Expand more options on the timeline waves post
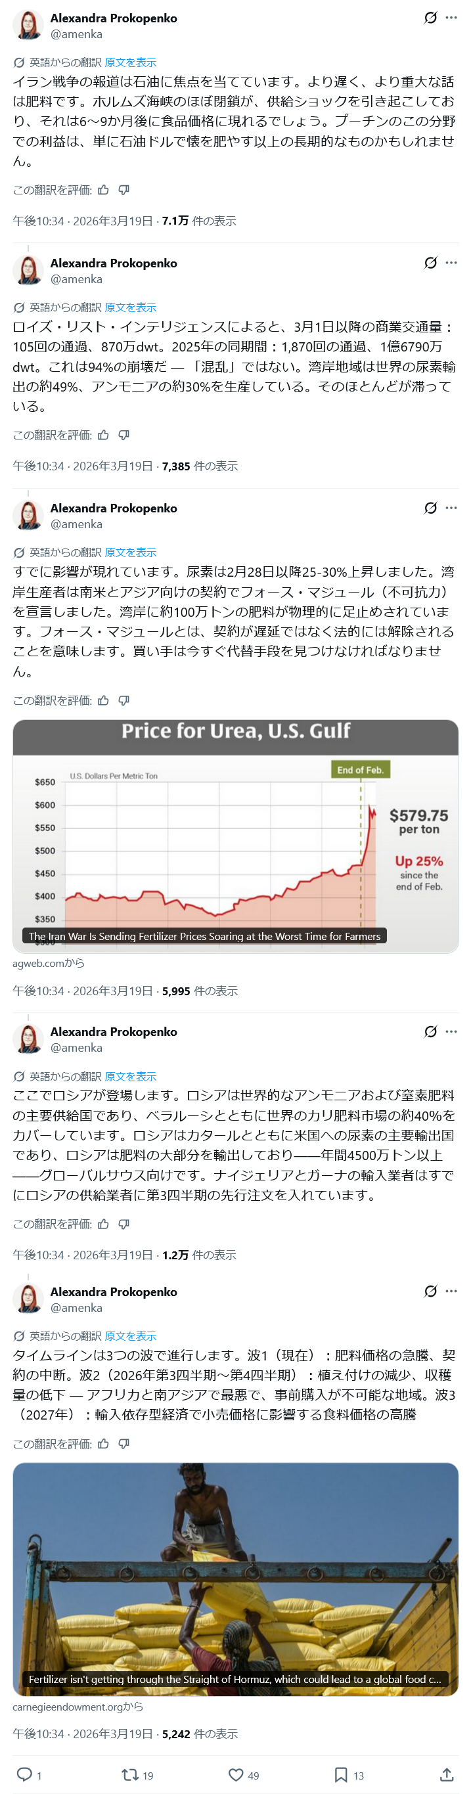 (451, 1290)
